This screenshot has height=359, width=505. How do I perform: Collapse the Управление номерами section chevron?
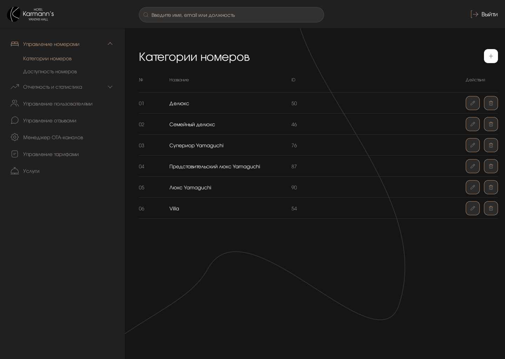110,44
